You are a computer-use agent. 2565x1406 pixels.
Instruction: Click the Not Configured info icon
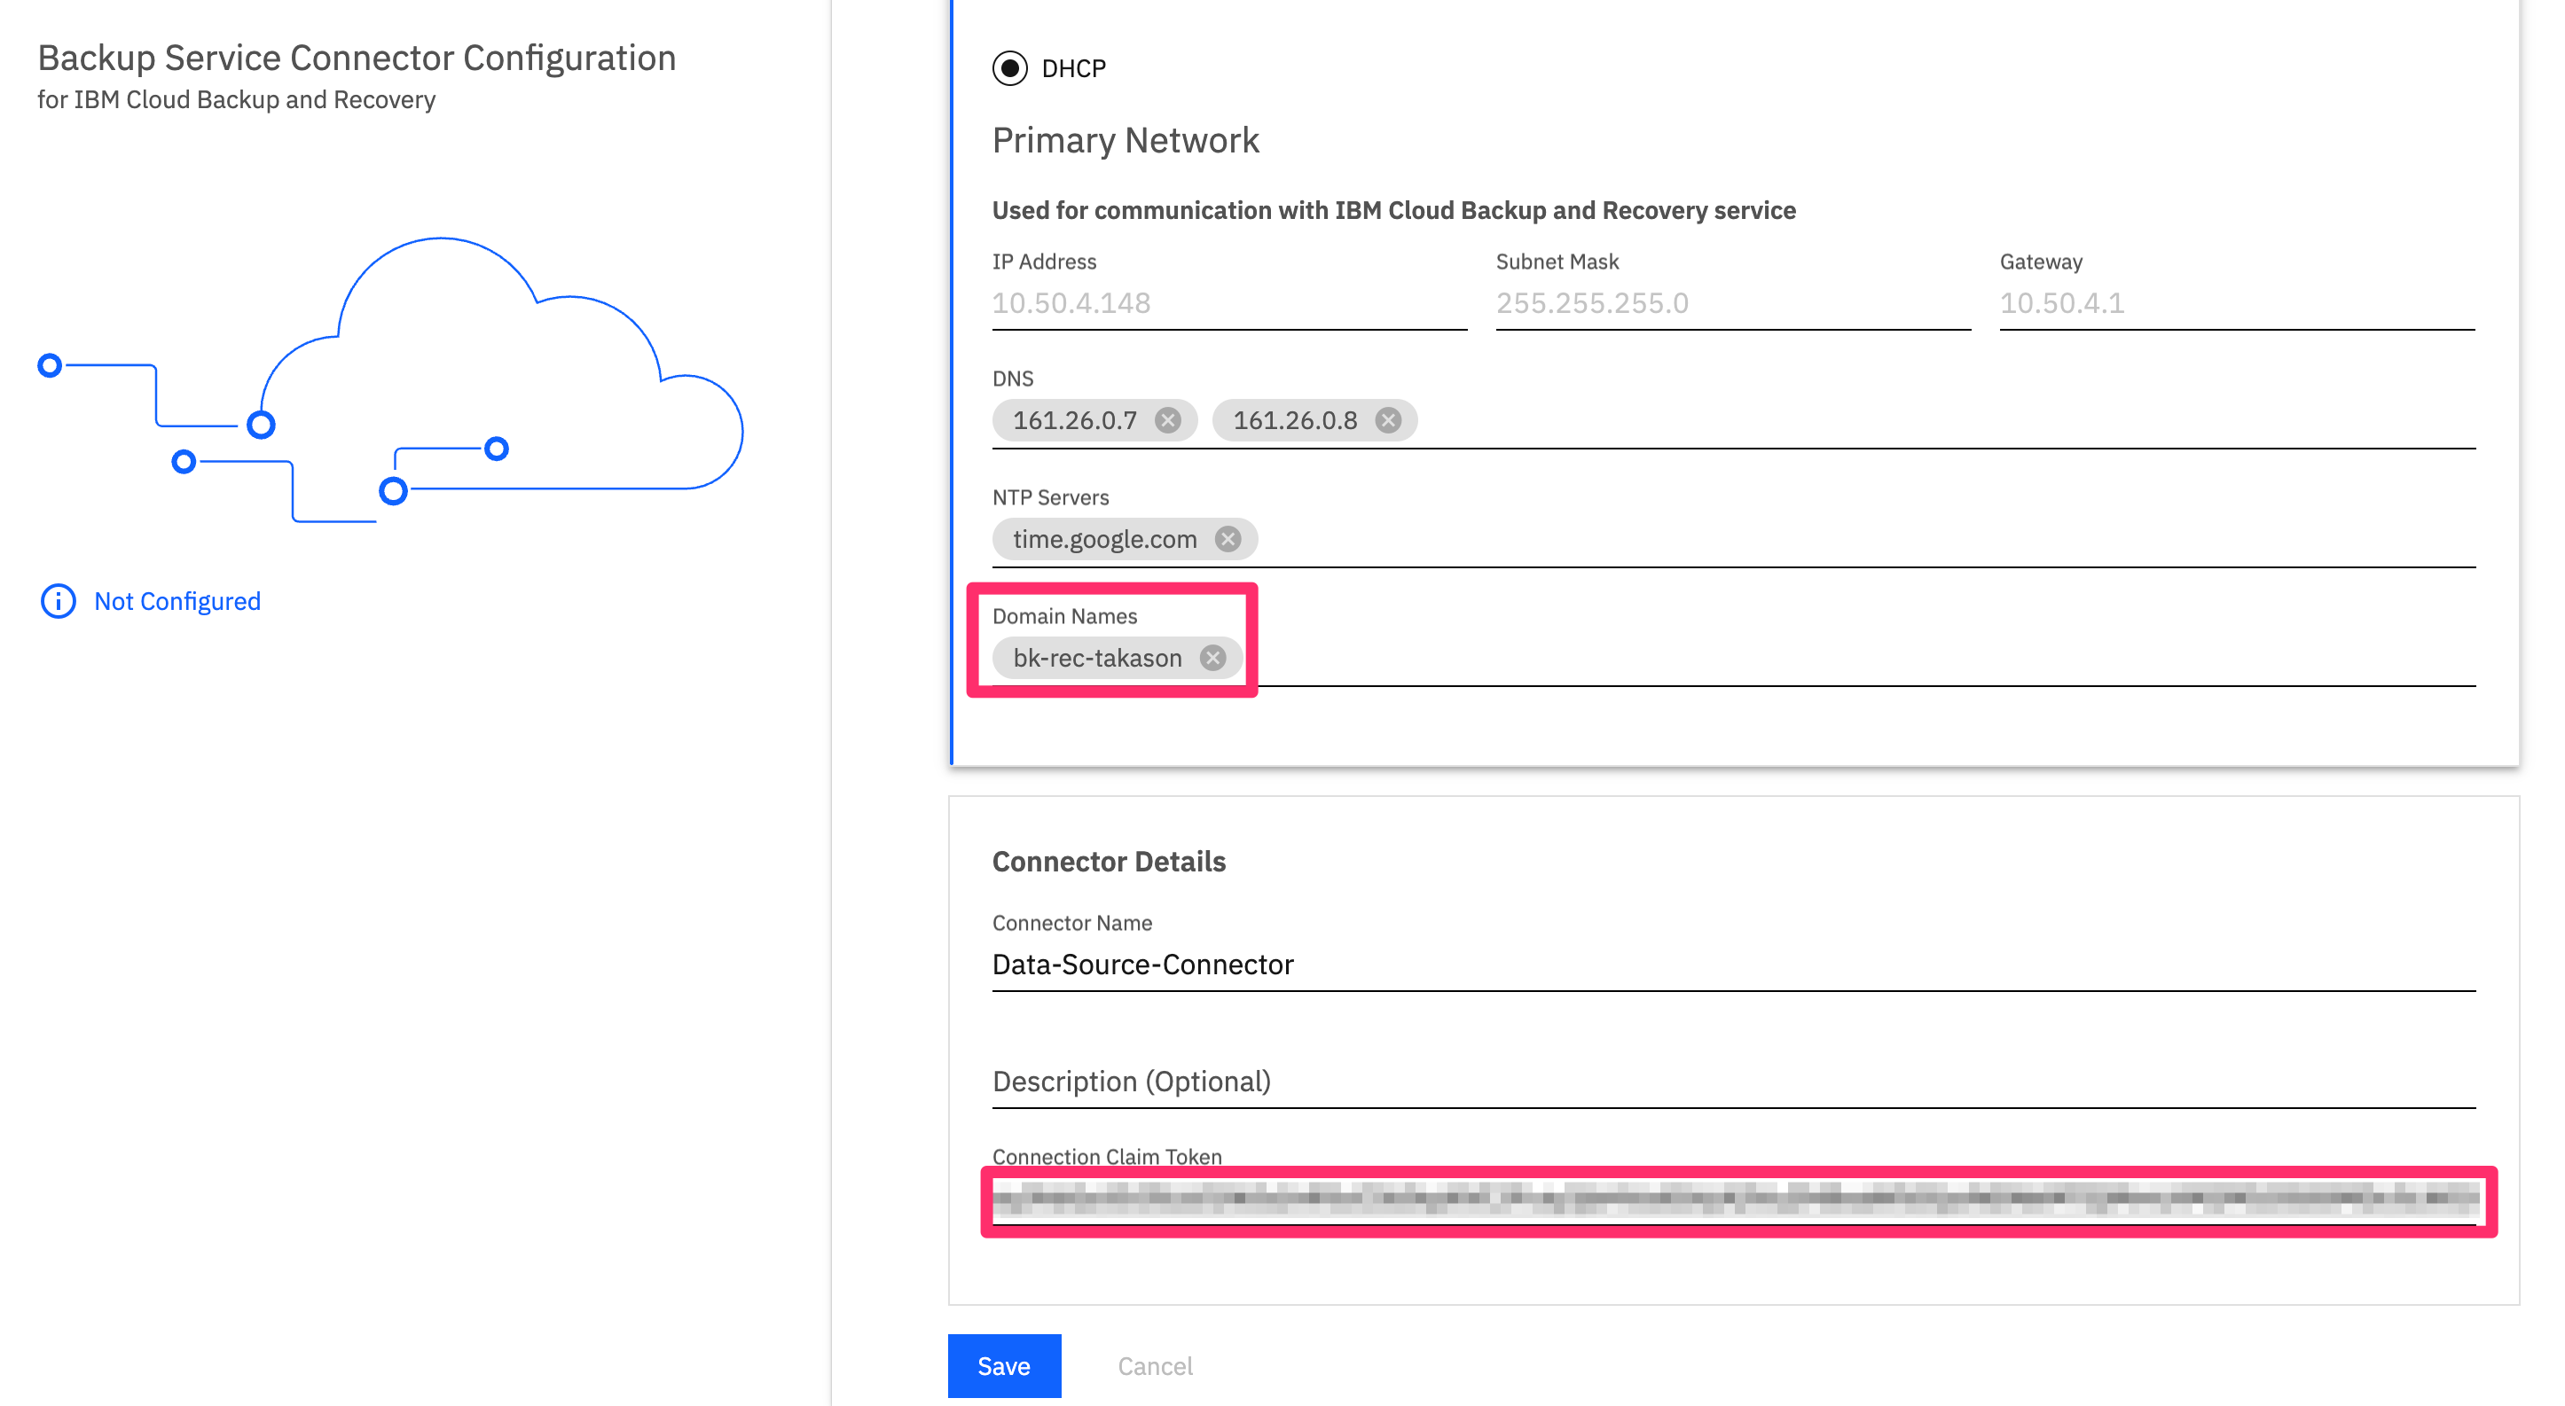tap(58, 601)
